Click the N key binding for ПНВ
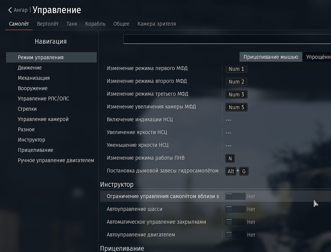Screen dimensions: 331x252 230,158
